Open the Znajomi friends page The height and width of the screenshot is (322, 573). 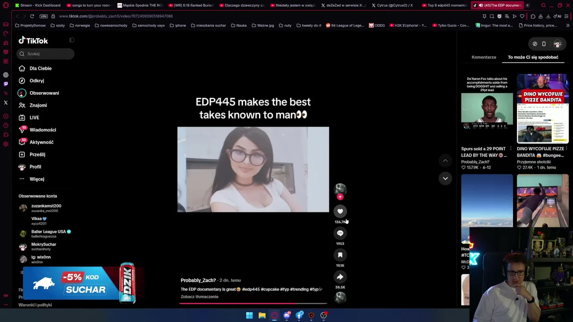(33, 105)
